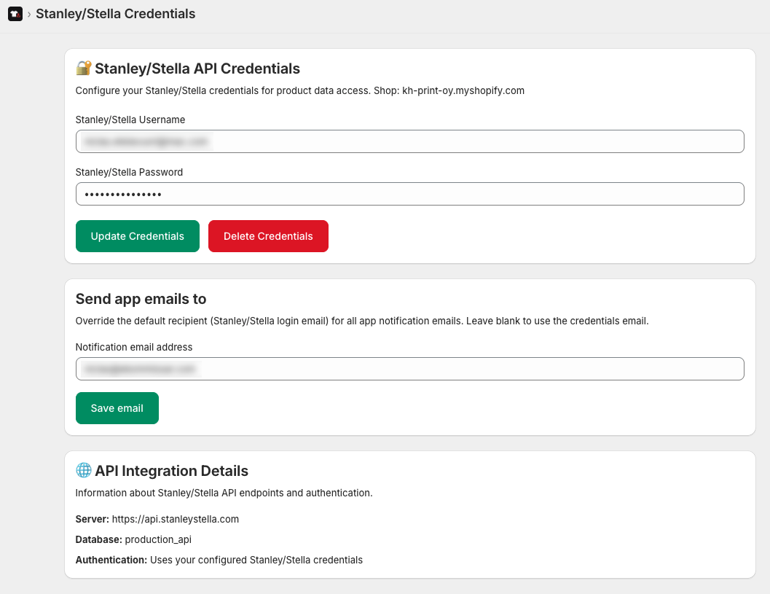The width and height of the screenshot is (770, 594).
Task: Click the Save email button
Action: (117, 408)
